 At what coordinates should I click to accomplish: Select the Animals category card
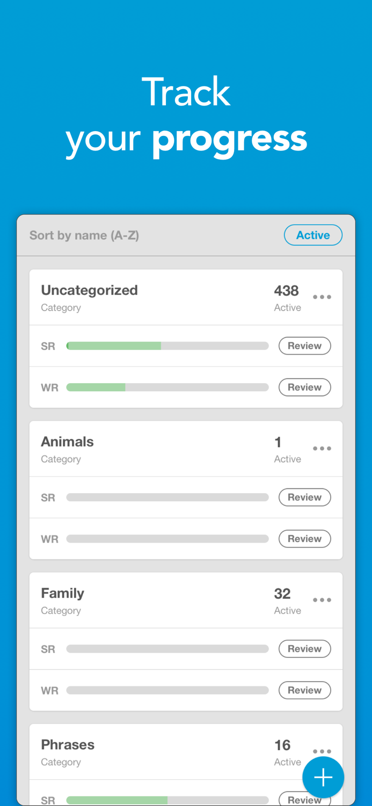(67, 442)
